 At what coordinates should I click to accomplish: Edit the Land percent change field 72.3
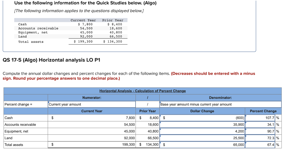click(260, 138)
